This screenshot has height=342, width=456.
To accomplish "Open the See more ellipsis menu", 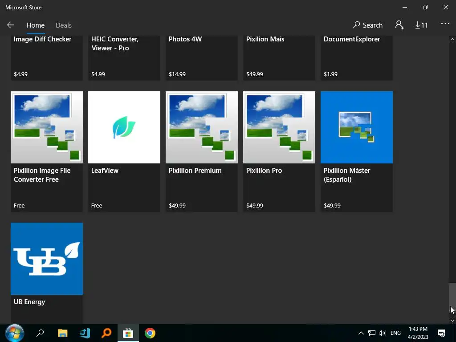I will [x=445, y=24].
